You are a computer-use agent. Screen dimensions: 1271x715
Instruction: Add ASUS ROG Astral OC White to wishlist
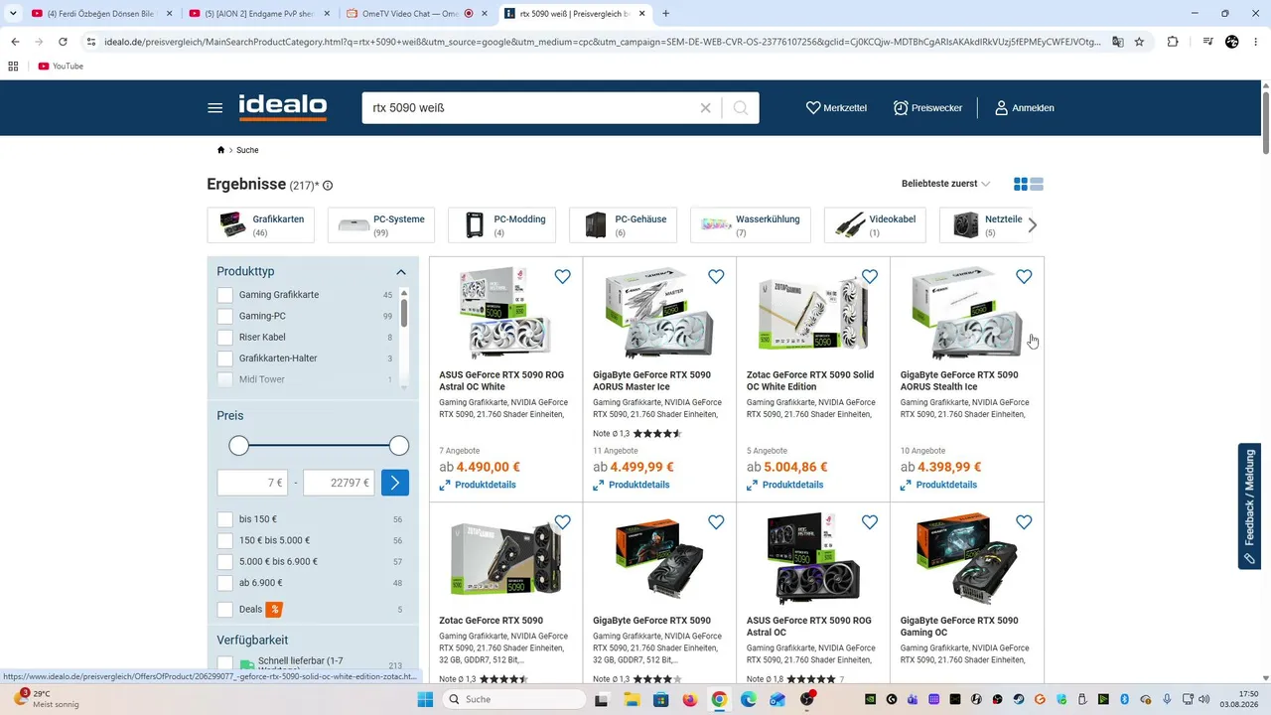click(563, 277)
